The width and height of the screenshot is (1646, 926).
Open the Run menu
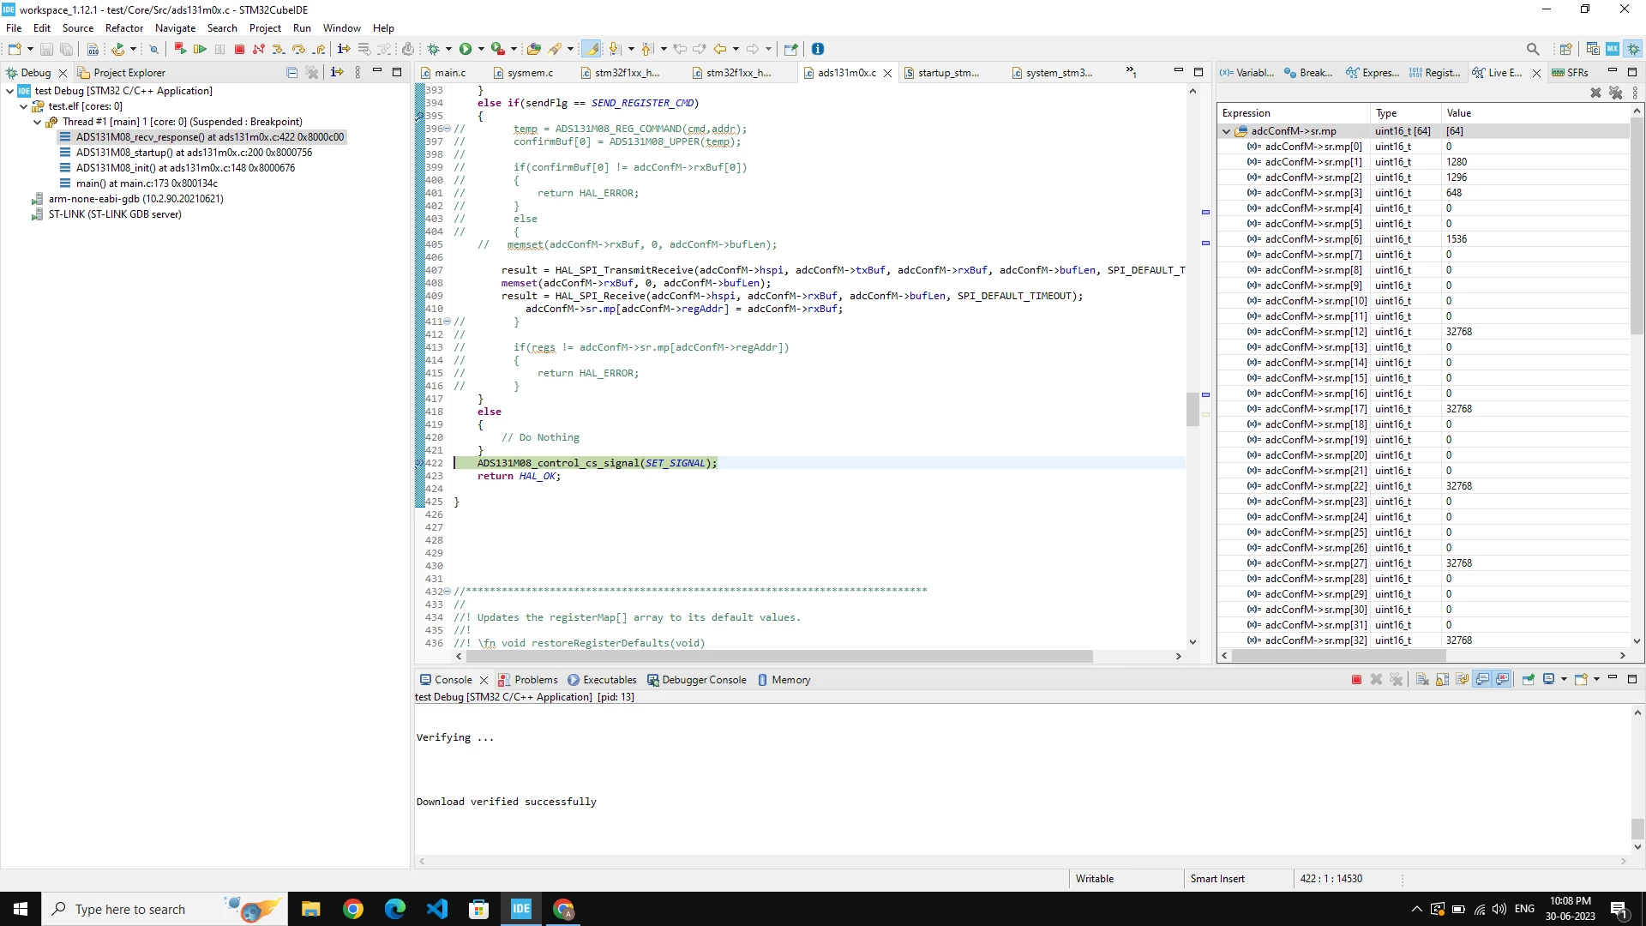click(302, 27)
